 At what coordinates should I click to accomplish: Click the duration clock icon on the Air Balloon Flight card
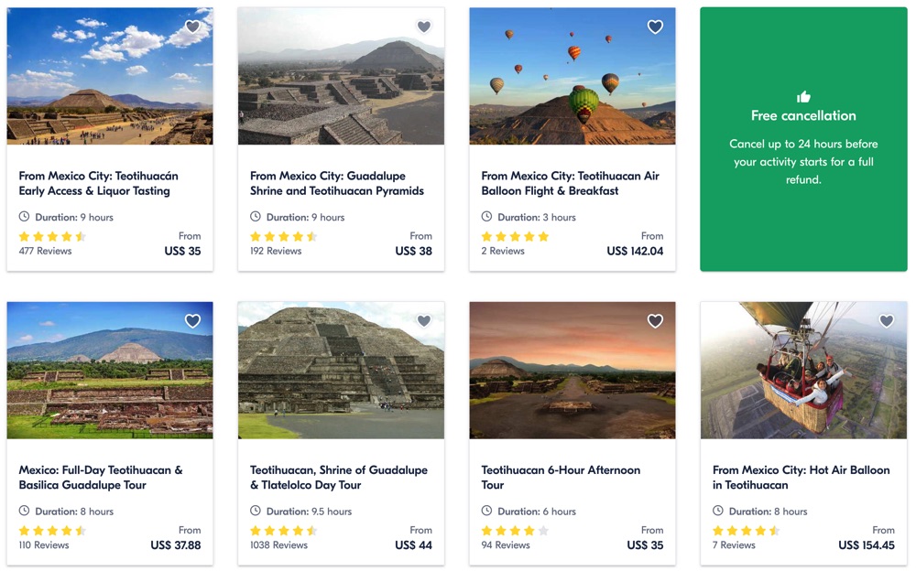tap(486, 217)
